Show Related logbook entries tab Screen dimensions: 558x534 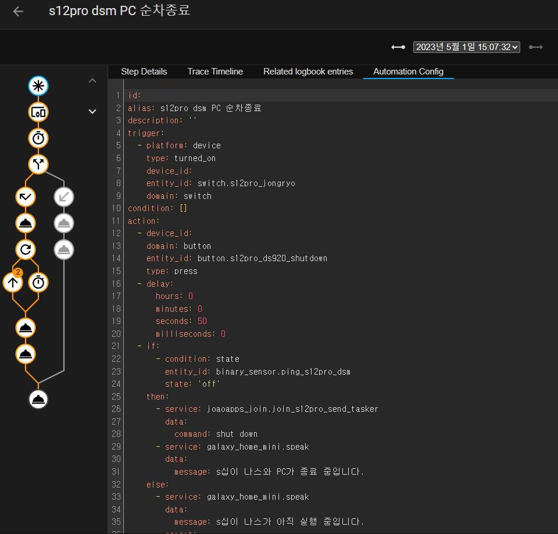click(308, 72)
